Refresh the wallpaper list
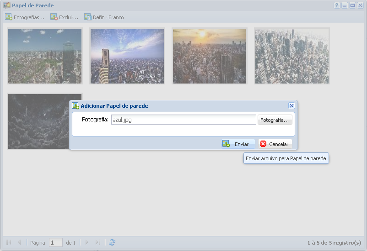This screenshot has width=367, height=251. point(112,242)
